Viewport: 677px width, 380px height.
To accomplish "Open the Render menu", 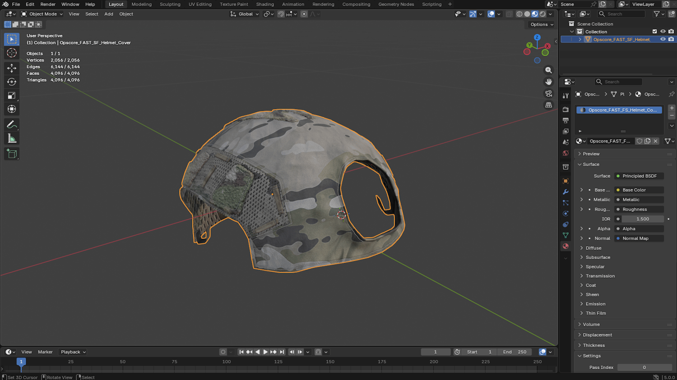I will [48, 4].
